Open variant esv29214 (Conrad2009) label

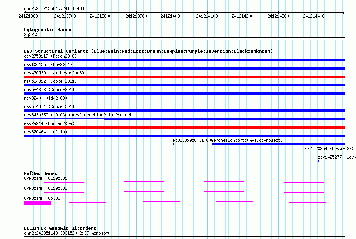pyautogui.click(x=49, y=123)
